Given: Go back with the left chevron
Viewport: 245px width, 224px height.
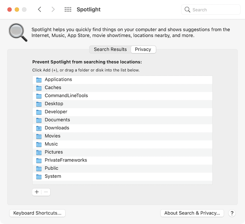Looking at the screenshot, I should click(x=40, y=10).
